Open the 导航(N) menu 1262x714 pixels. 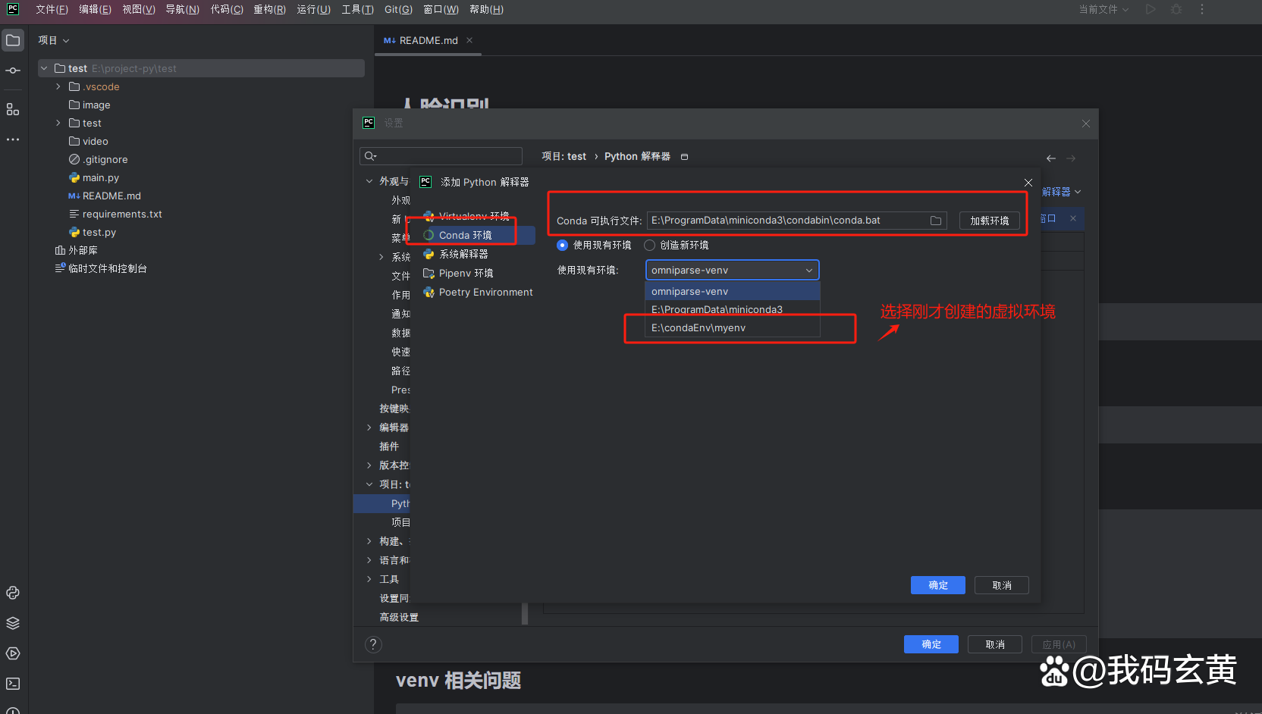[183, 9]
